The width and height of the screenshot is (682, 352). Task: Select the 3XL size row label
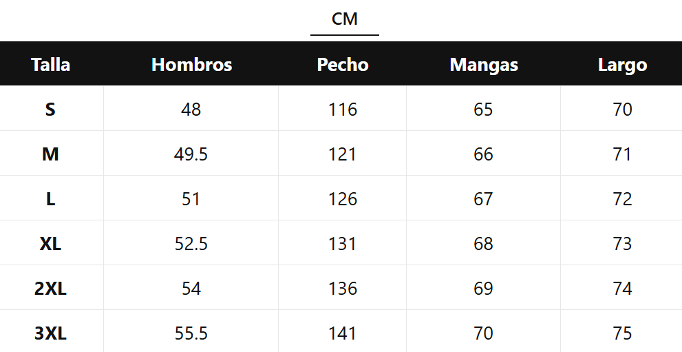50,333
